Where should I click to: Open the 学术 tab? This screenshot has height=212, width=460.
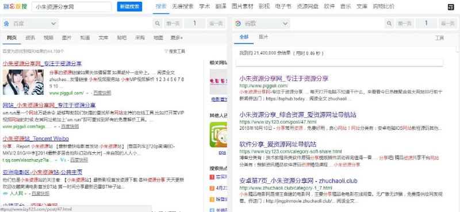pos(205,6)
